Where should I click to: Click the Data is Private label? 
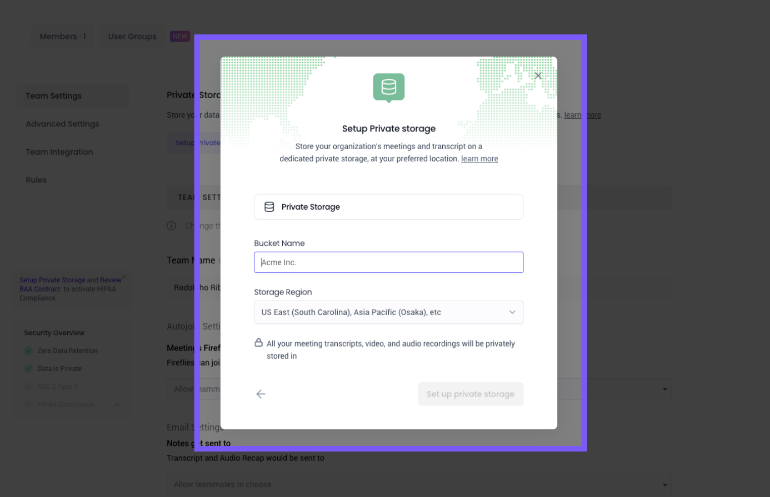(59, 368)
